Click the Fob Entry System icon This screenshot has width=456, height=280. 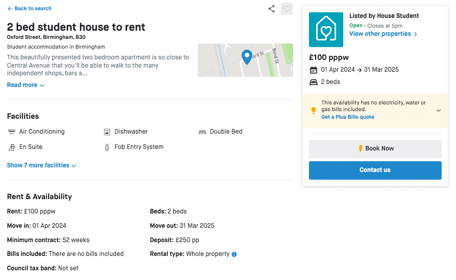point(107,147)
